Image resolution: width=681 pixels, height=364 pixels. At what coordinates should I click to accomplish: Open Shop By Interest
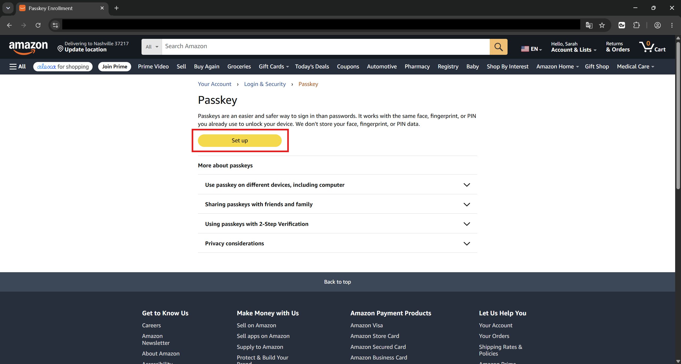508,67
